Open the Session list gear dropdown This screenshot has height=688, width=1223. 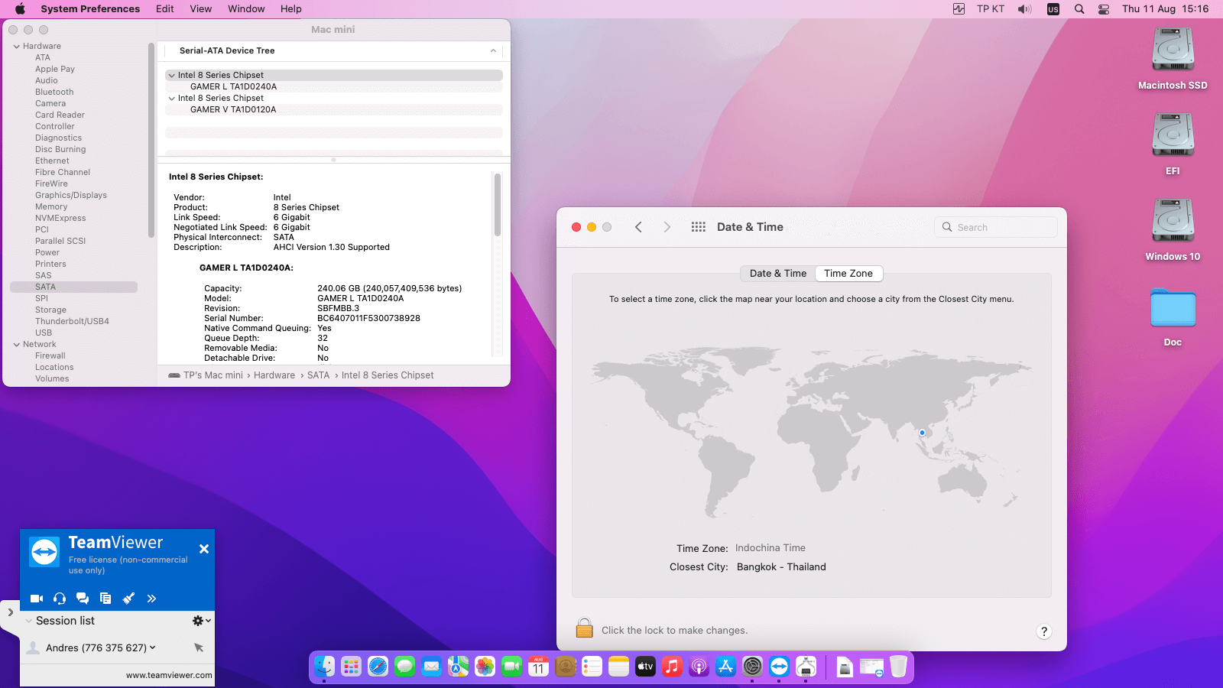coord(201,621)
